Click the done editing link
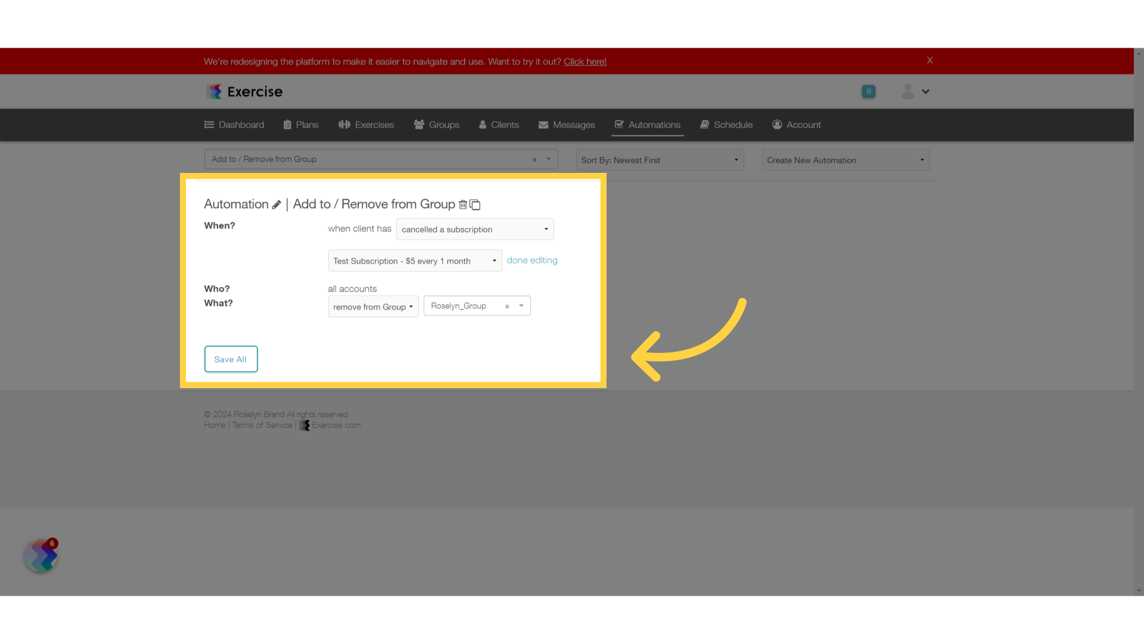 532,261
